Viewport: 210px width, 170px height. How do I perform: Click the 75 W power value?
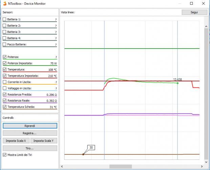[54, 63]
